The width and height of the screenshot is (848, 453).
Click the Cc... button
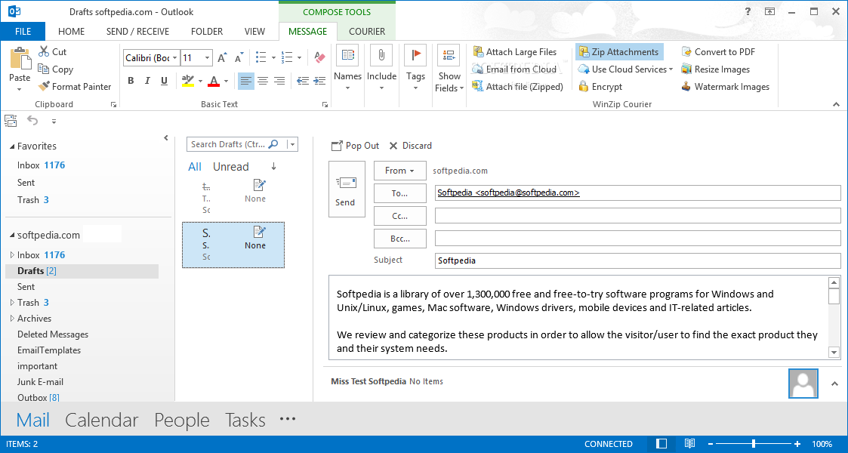point(399,216)
